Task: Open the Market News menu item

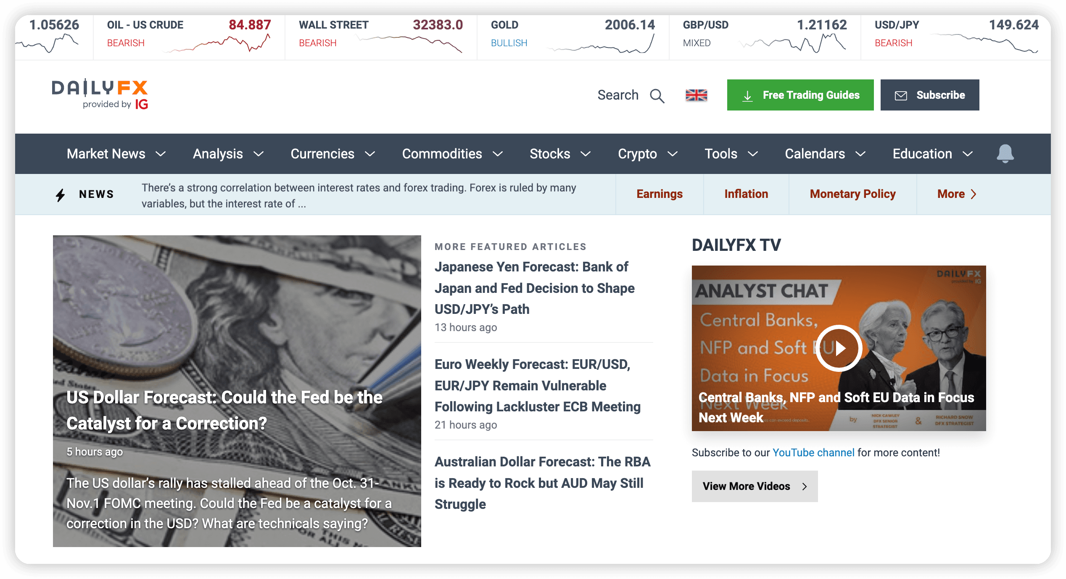Action: coord(106,154)
